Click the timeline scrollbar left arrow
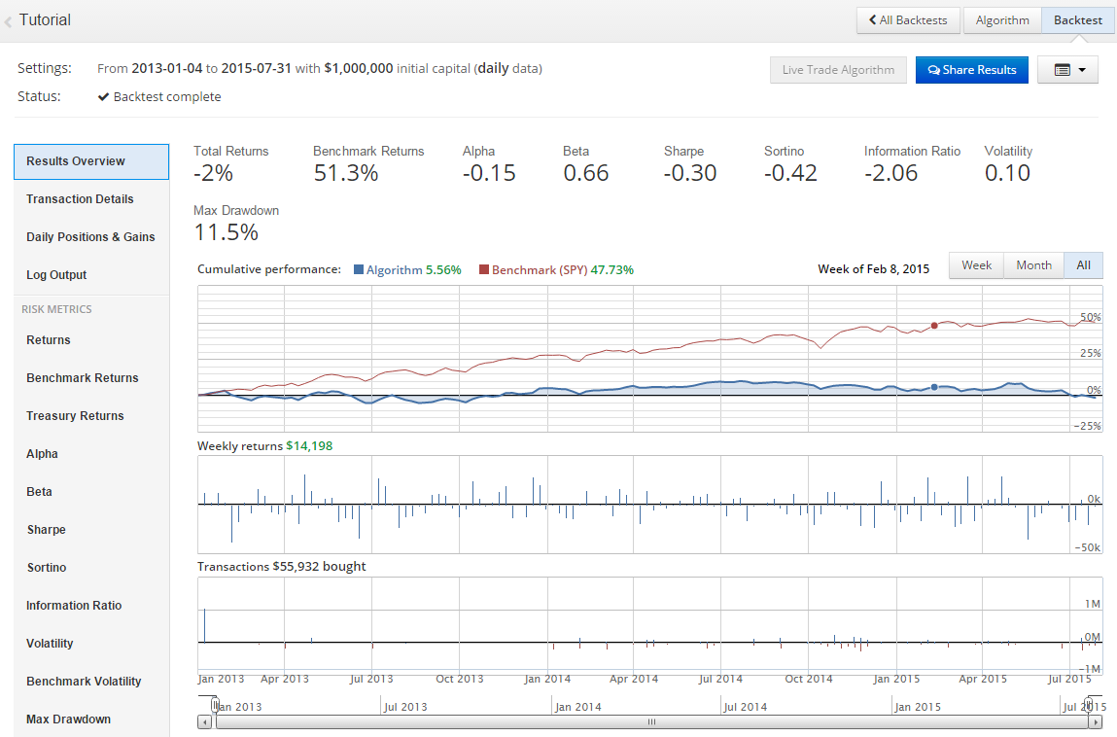This screenshot has width=1117, height=737. (x=204, y=722)
